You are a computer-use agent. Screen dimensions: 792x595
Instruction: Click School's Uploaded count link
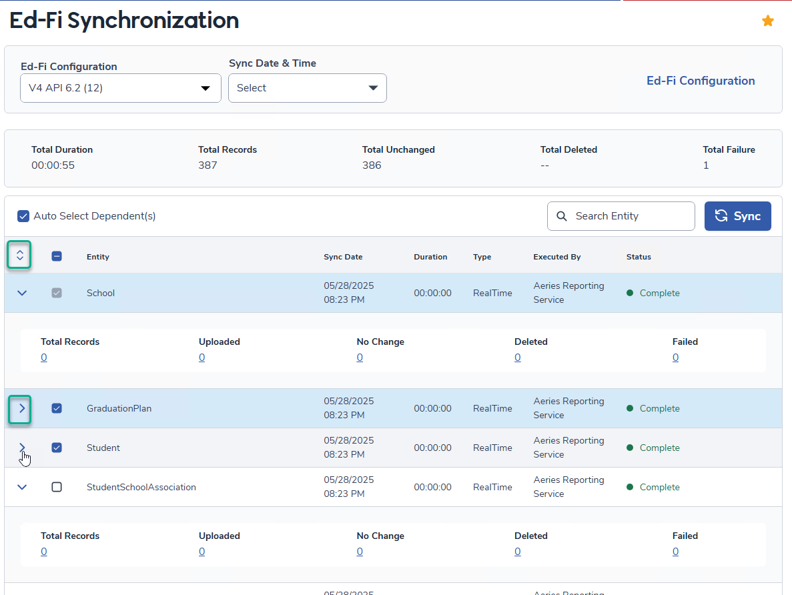tap(202, 358)
